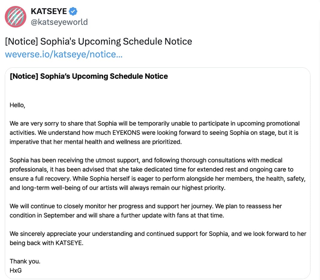
Task: Click the bold notice heading inside the image
Action: [x=89, y=76]
